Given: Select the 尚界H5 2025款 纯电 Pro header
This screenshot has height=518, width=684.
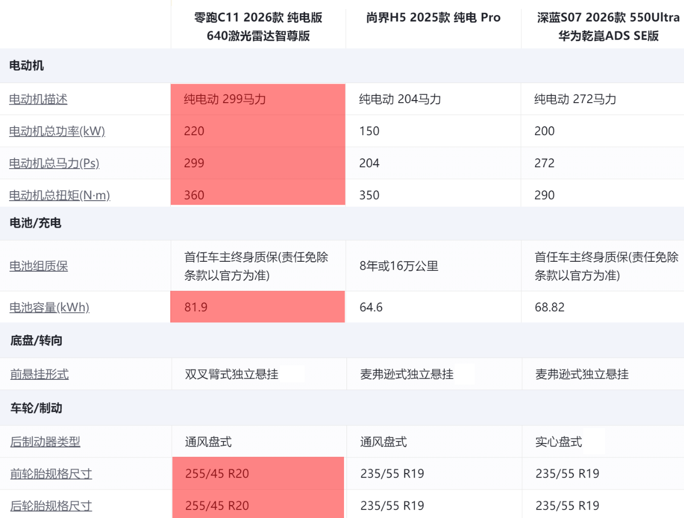Looking at the screenshot, I should tap(433, 18).
